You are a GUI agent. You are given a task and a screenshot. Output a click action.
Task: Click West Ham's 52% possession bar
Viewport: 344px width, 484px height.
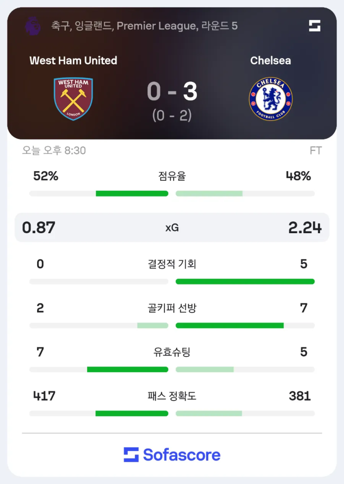point(132,193)
